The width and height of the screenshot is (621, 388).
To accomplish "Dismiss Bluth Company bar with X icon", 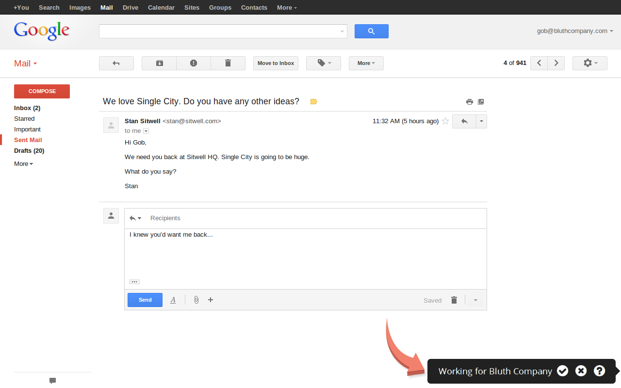I will [581, 371].
